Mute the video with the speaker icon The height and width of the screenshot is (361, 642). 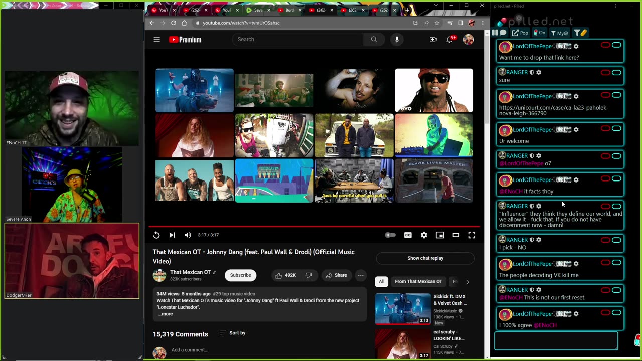tap(188, 235)
